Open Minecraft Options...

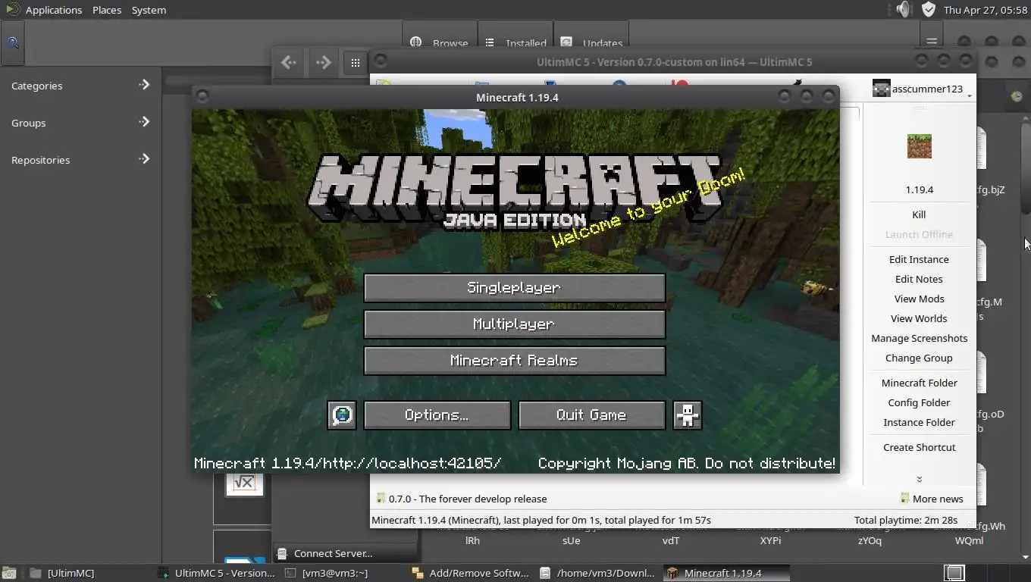[x=437, y=415]
